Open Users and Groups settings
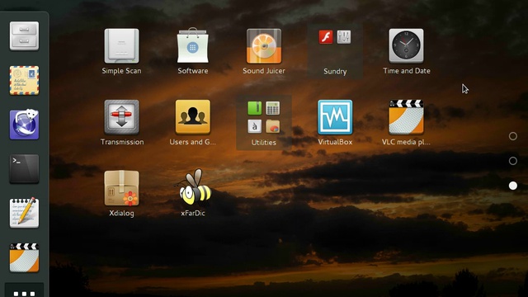The height and width of the screenshot is (297, 528). (x=192, y=117)
